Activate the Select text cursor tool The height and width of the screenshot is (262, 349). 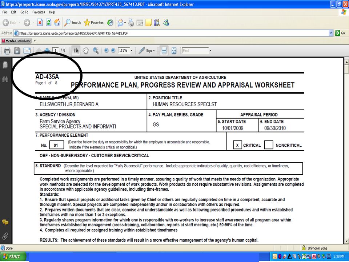(x=76, y=51)
